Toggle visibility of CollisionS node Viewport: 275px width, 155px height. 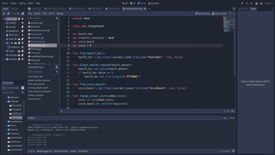click(x=22, y=47)
